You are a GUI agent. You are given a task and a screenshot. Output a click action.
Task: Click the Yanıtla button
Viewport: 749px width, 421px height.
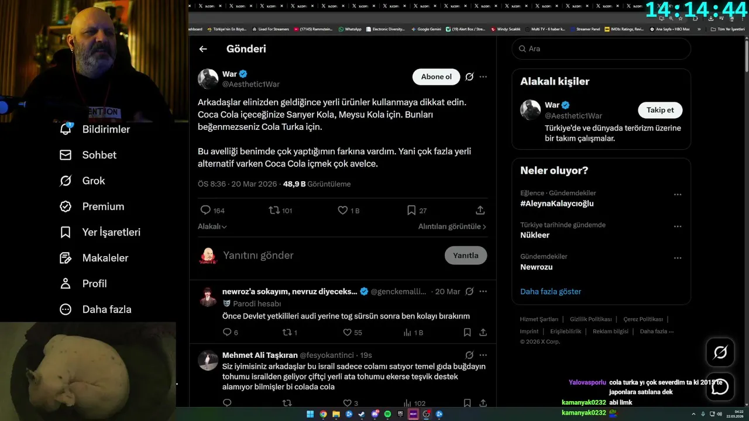coord(466,256)
